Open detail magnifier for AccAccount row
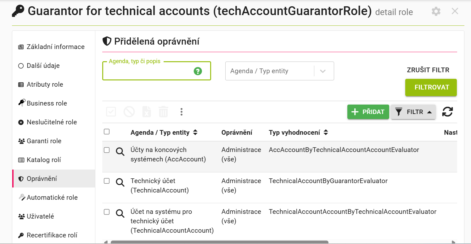Screen dimensions: 471x244 (120, 152)
